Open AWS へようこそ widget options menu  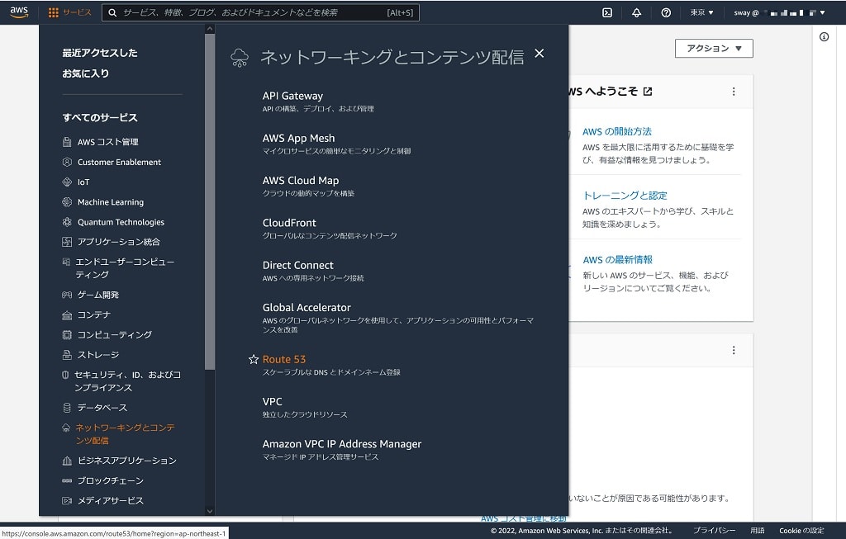pyautogui.click(x=734, y=92)
